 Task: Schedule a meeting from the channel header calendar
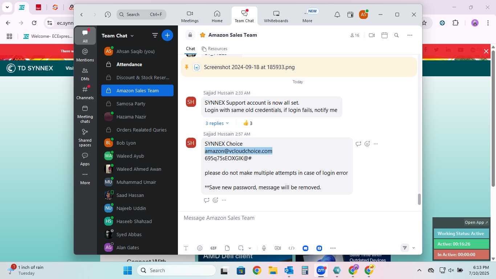(x=385, y=35)
